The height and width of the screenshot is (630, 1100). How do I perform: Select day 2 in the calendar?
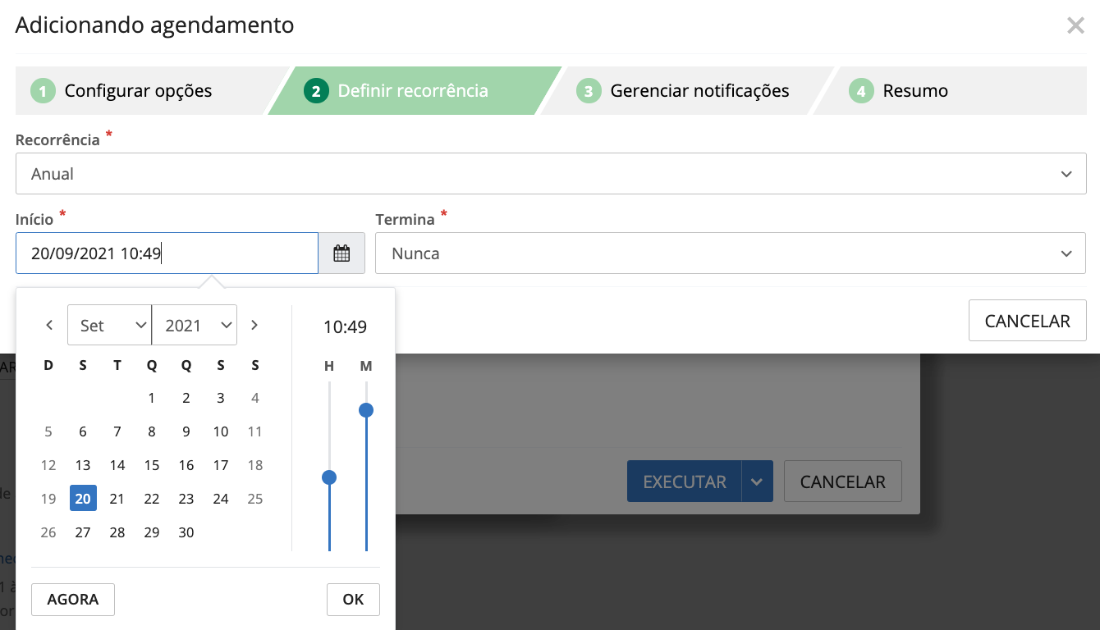pyautogui.click(x=186, y=398)
